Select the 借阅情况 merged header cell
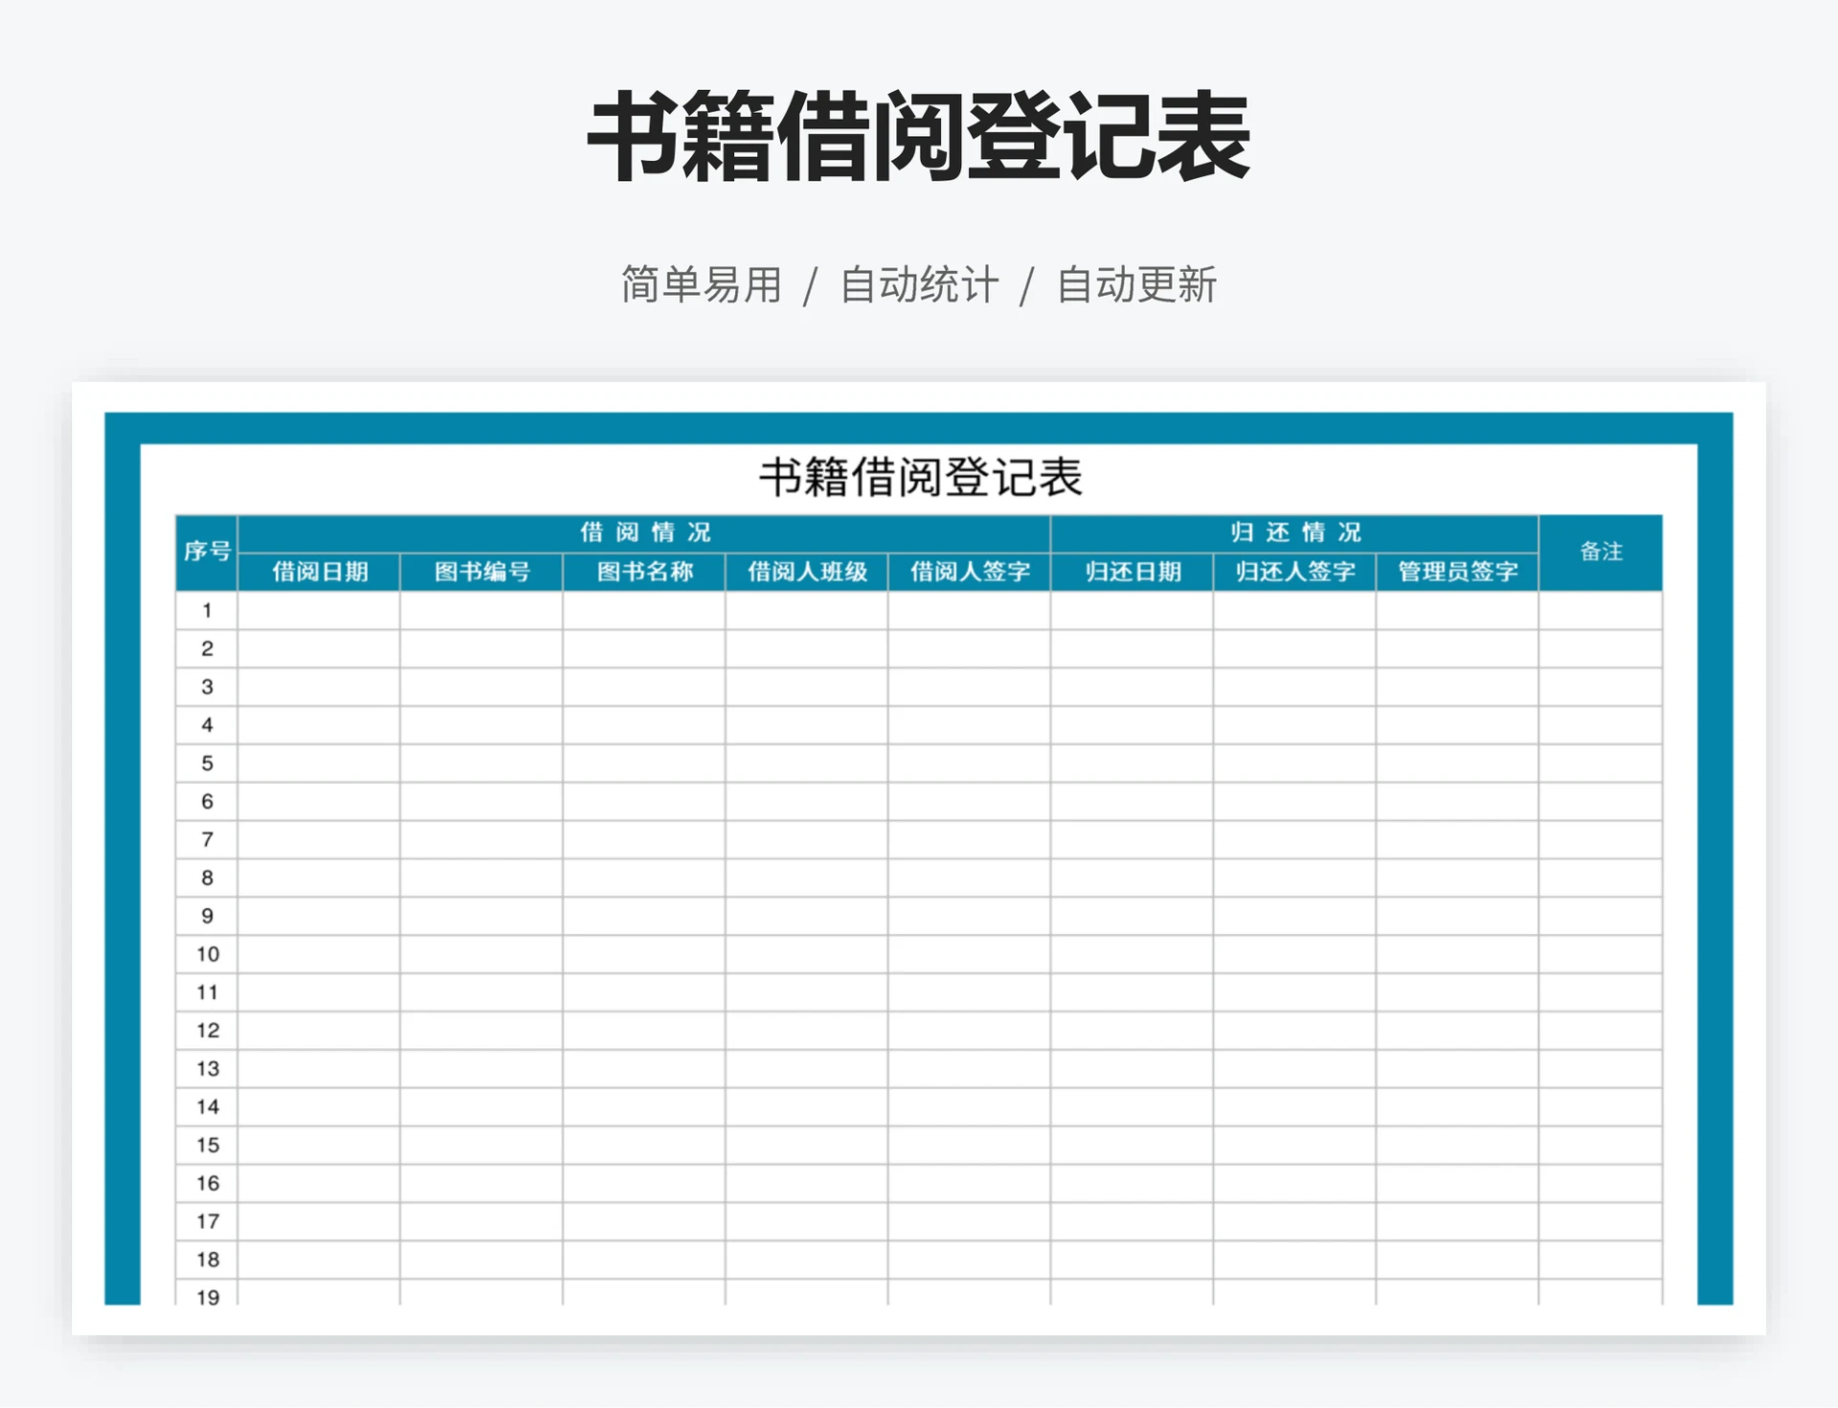The width and height of the screenshot is (1838, 1408). [x=643, y=532]
